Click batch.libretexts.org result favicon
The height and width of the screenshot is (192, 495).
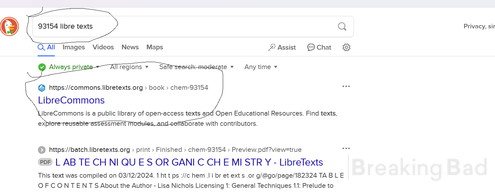click(42, 150)
